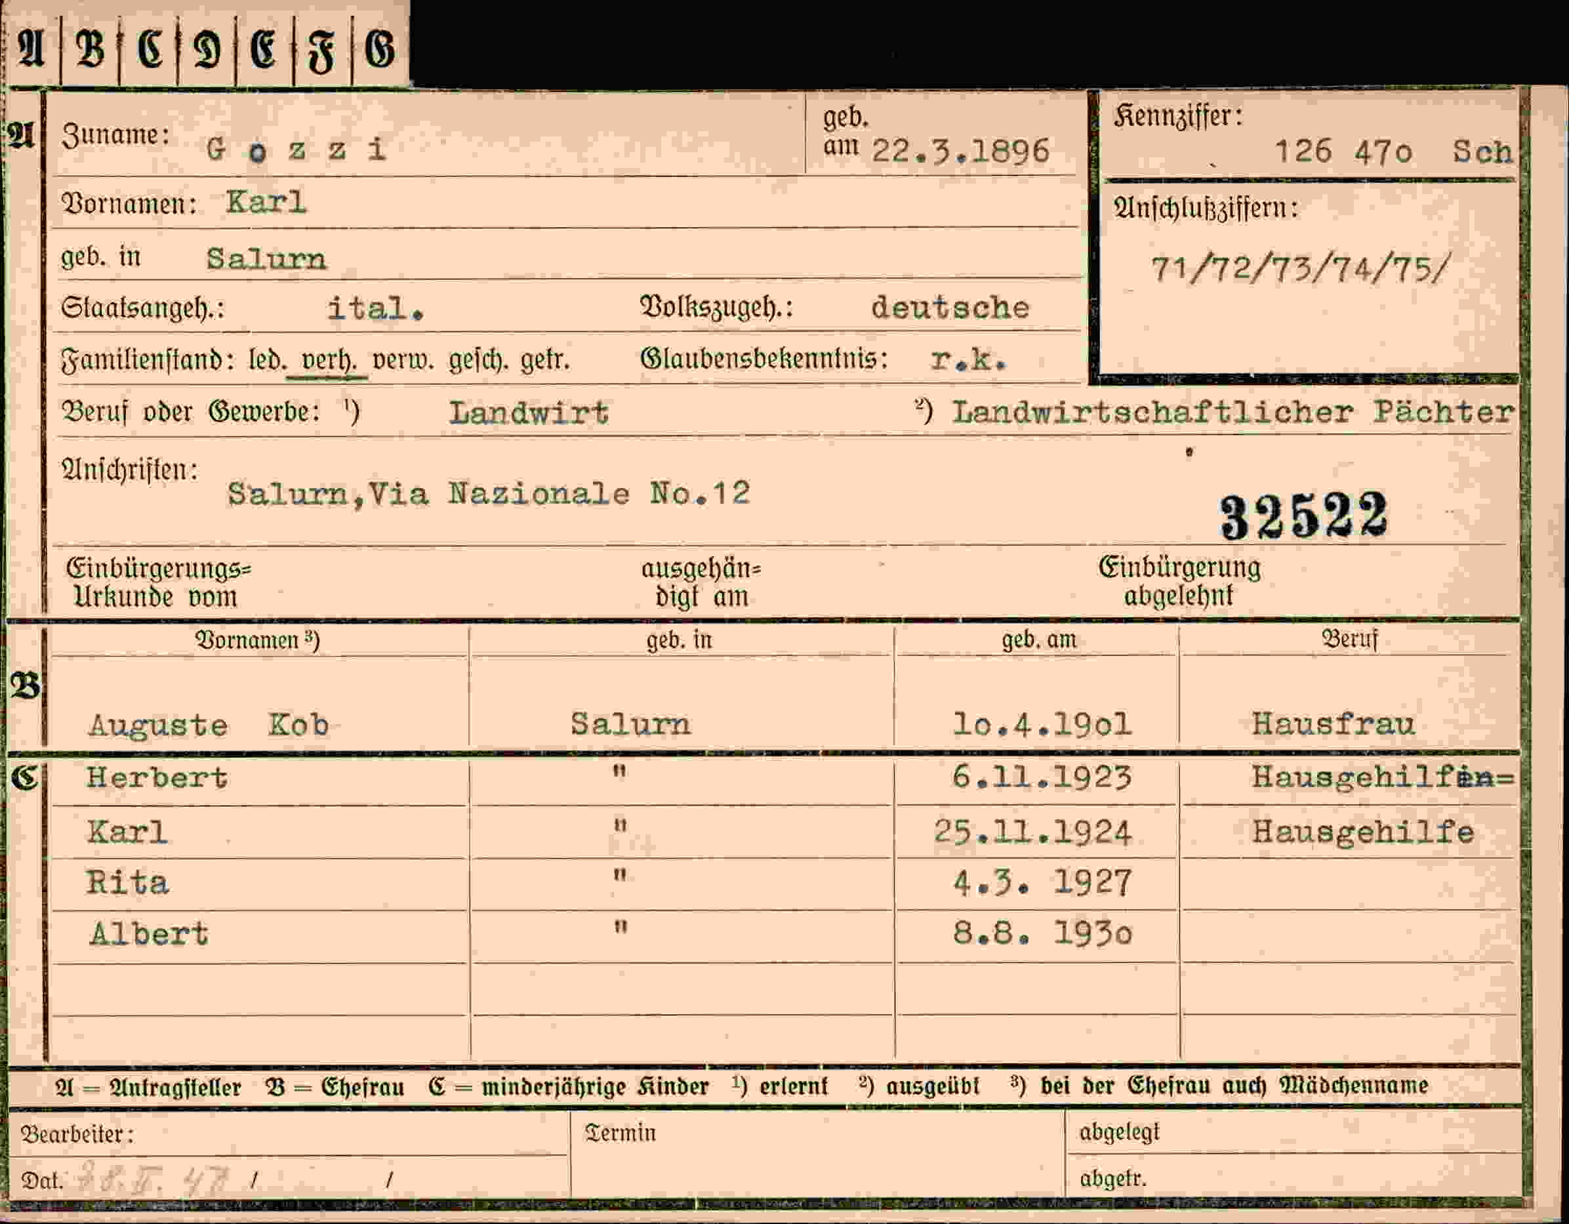Click the Kennziffer value '126 47o'
The height and width of the screenshot is (1224, 1569).
point(1343,152)
